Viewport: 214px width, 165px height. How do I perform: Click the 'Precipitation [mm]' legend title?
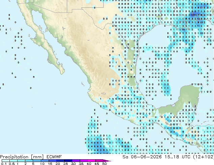tap(22, 157)
